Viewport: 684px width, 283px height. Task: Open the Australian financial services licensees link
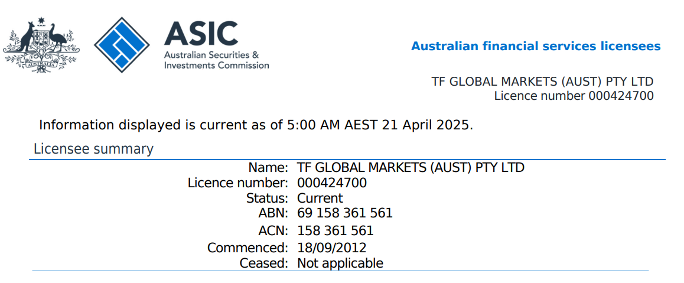point(536,46)
